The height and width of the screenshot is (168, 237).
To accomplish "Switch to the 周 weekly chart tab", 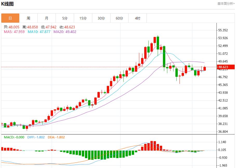I will 29,18.
